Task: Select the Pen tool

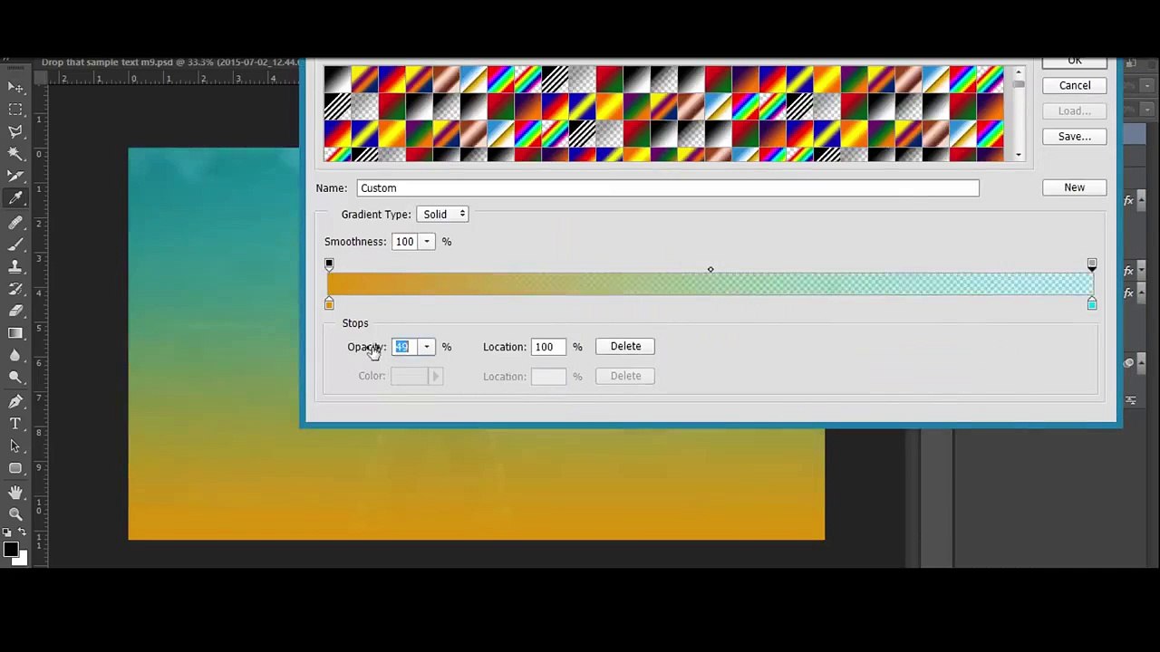Action: [15, 401]
